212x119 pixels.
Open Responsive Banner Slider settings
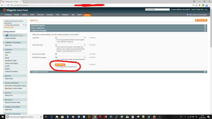coord(13,102)
